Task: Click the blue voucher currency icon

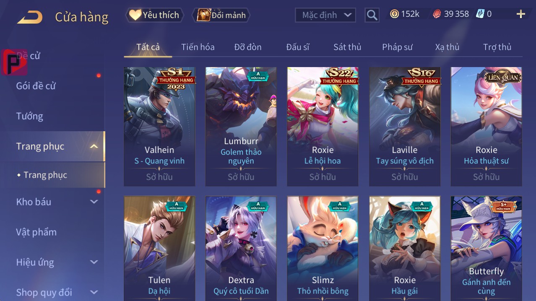Action: pyautogui.click(x=480, y=14)
